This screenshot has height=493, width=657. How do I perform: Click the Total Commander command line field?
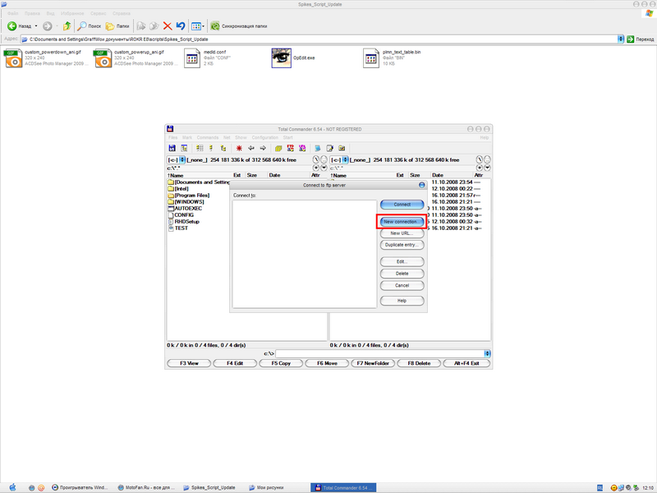(379, 354)
